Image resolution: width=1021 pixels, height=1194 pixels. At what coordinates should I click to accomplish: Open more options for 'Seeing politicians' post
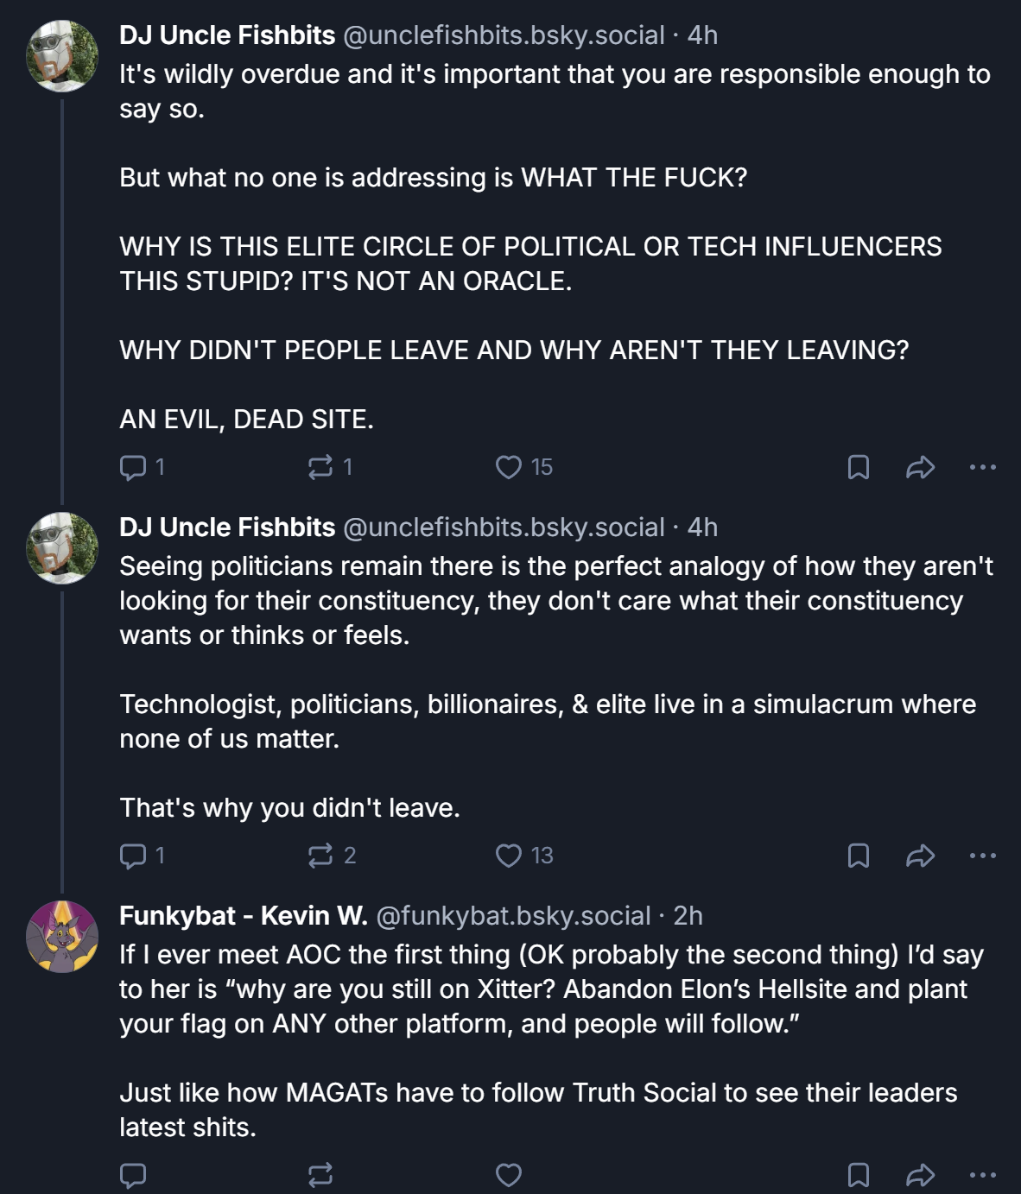(982, 856)
